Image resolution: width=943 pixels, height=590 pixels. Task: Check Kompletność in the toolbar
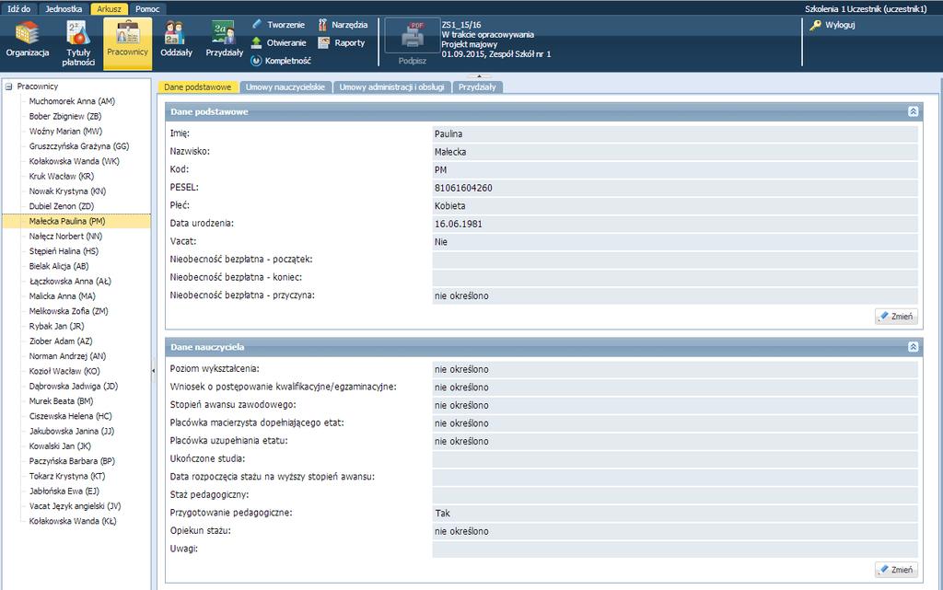pyautogui.click(x=282, y=61)
